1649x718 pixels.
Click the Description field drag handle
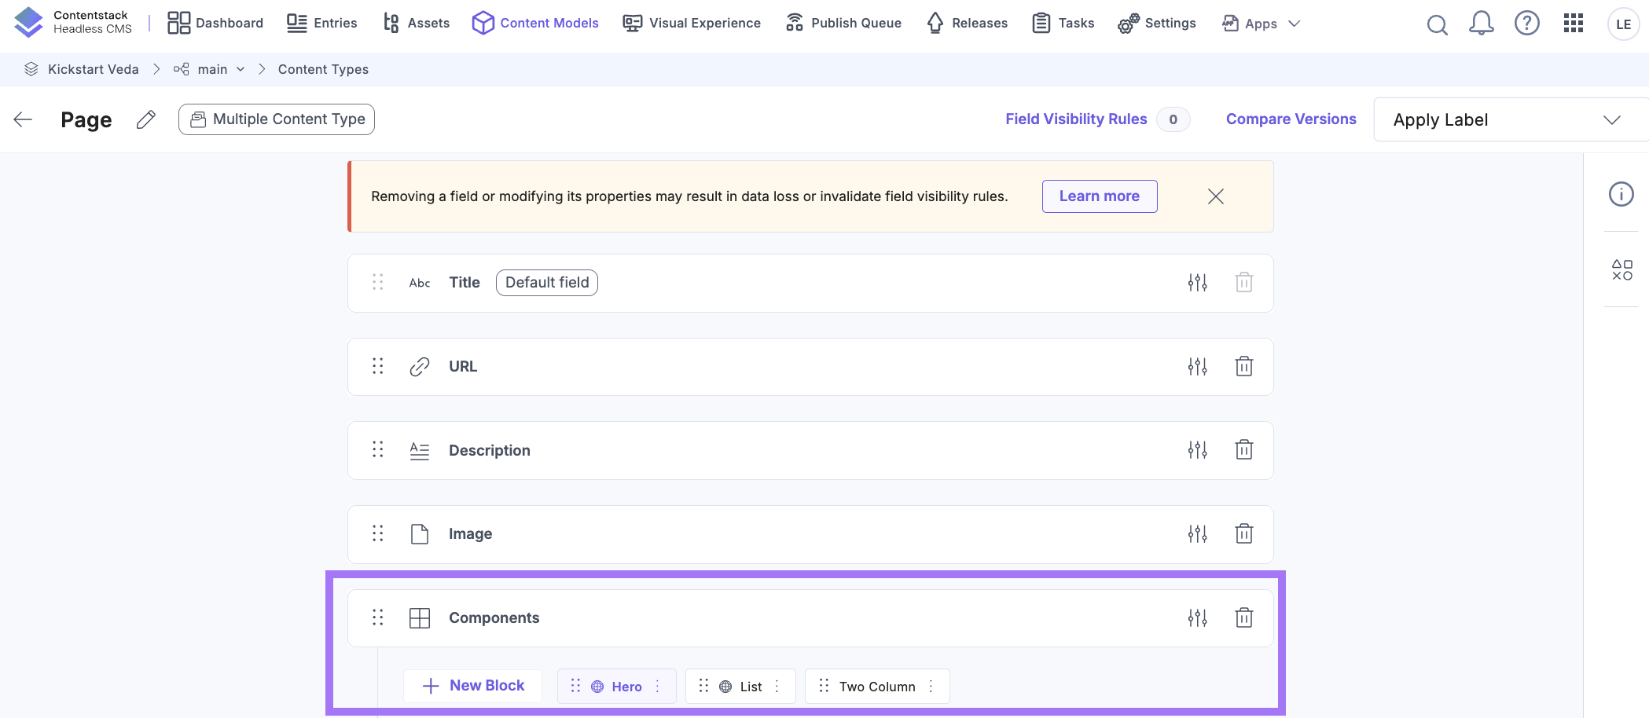point(378,449)
